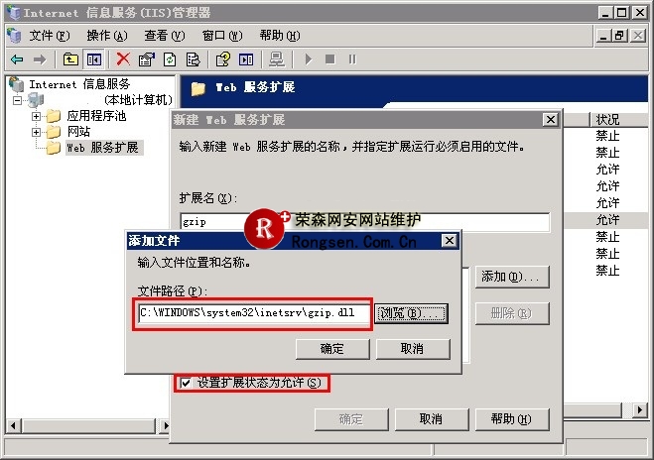This screenshot has width=654, height=460.
Task: Toggle 设置扩展状态为允许 checkbox
Action: point(186,383)
